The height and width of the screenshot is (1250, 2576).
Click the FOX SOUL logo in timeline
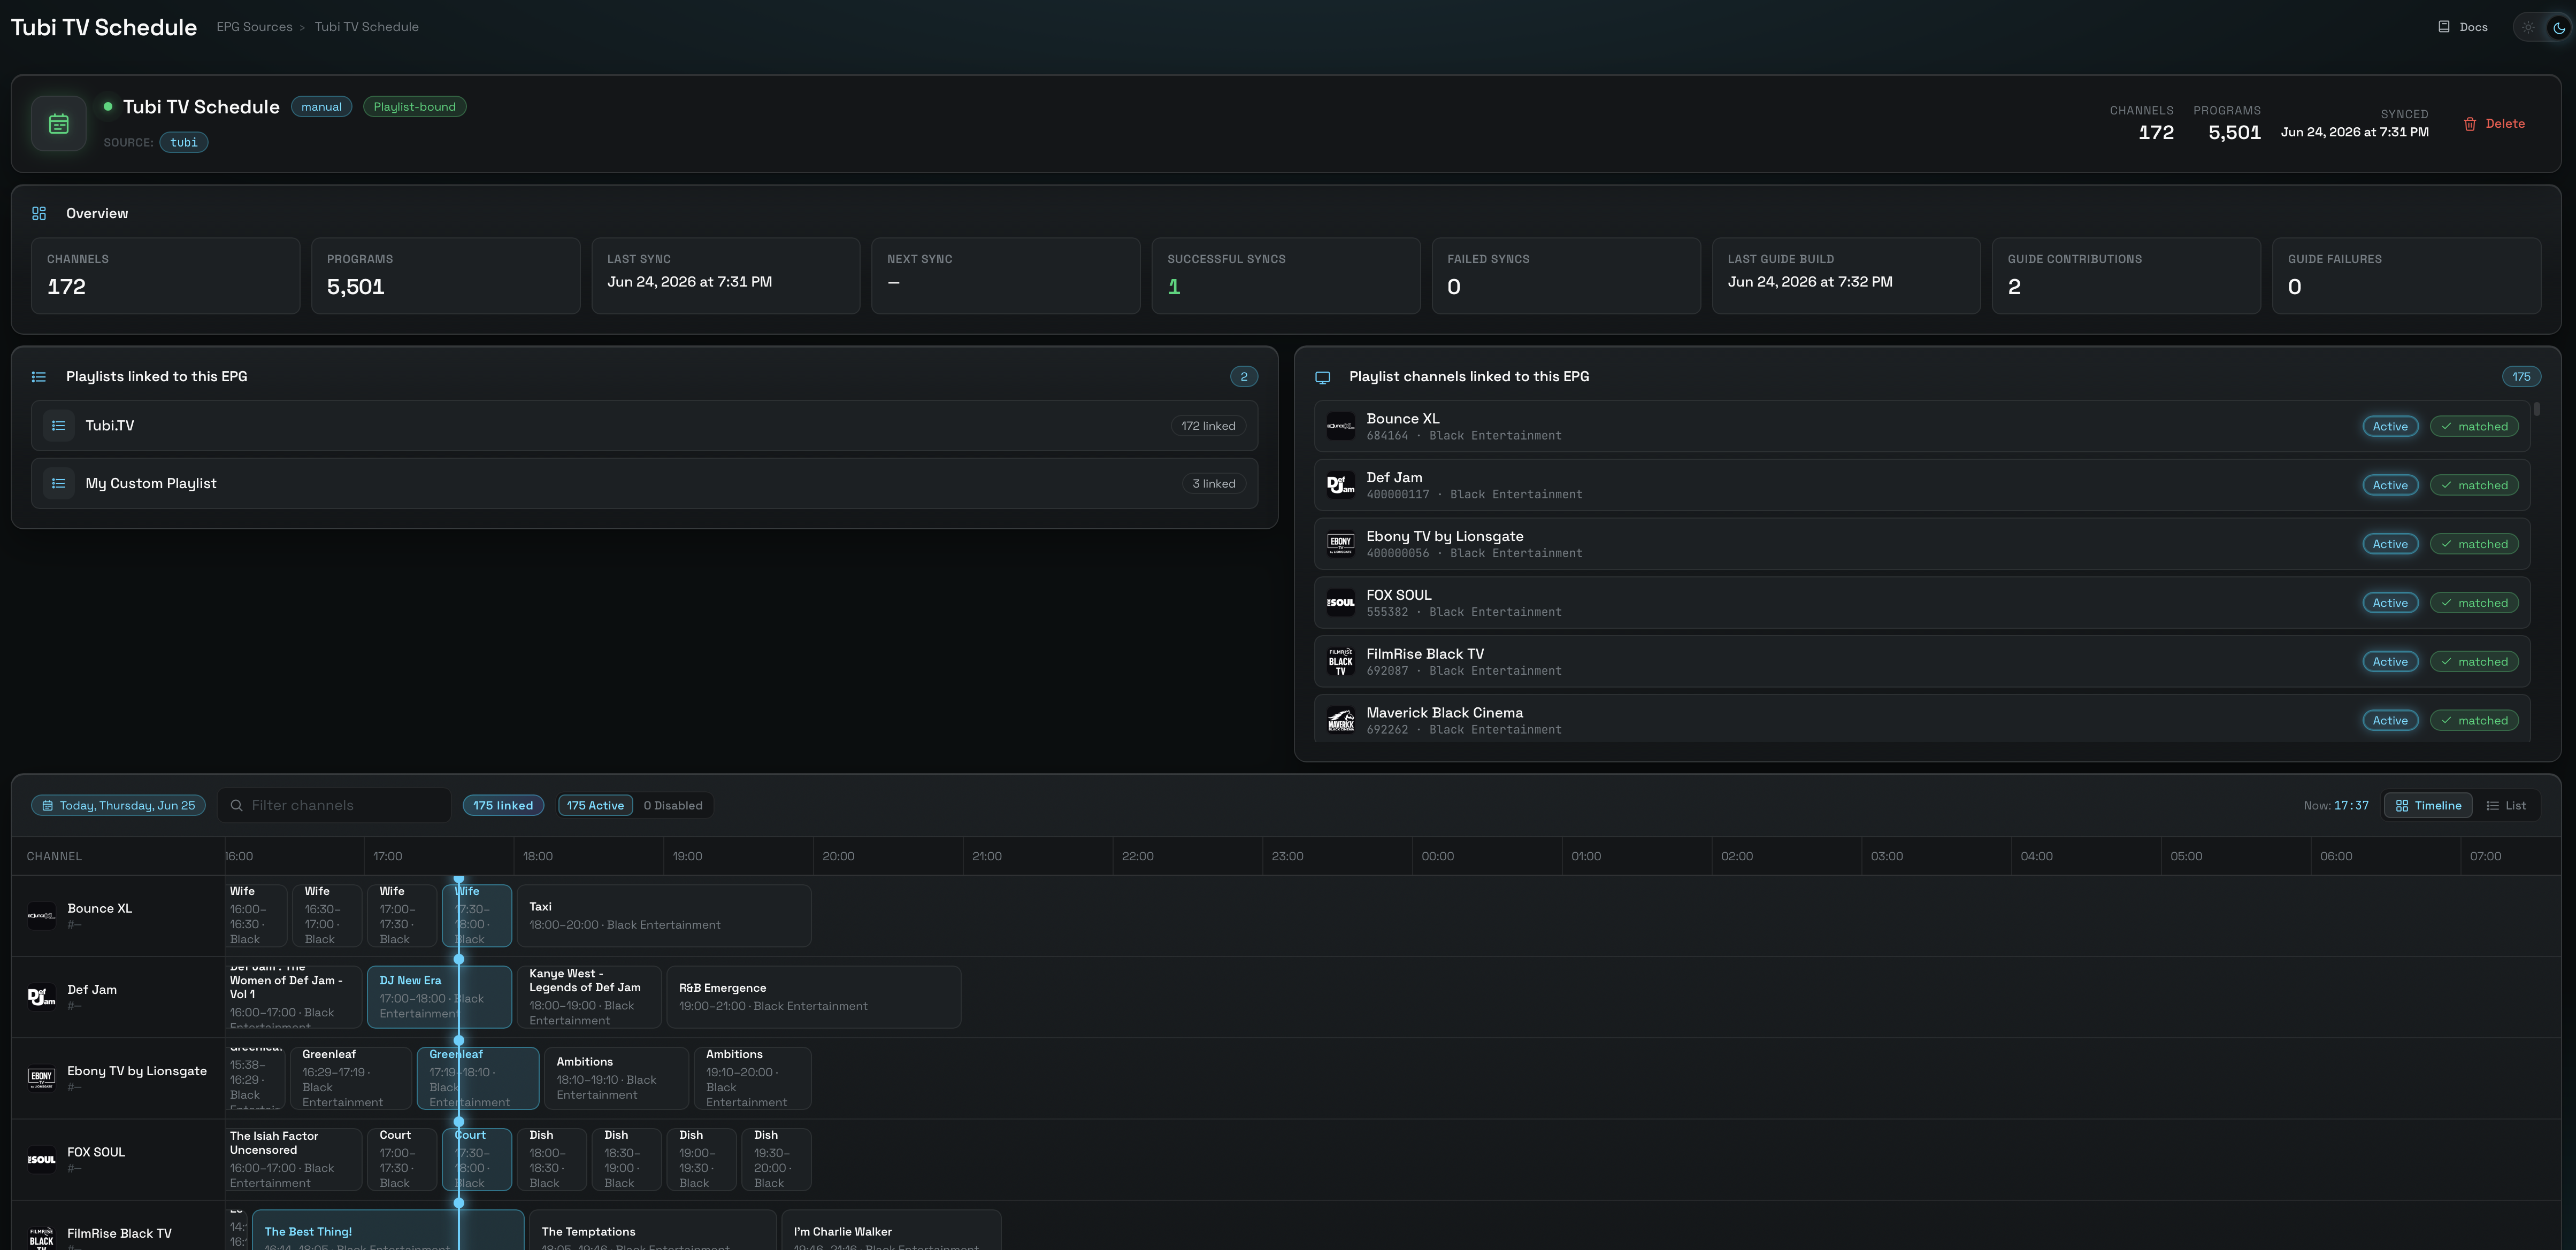pyautogui.click(x=41, y=1159)
